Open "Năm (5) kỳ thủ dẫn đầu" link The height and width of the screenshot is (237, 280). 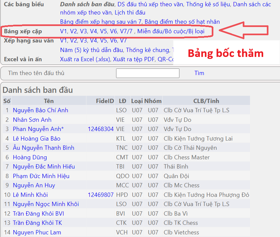91,50
